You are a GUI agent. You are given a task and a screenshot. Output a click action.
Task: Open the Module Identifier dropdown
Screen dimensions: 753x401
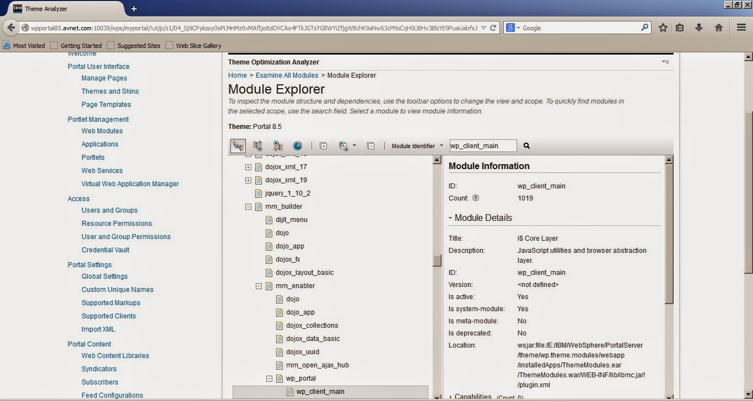pyautogui.click(x=417, y=146)
